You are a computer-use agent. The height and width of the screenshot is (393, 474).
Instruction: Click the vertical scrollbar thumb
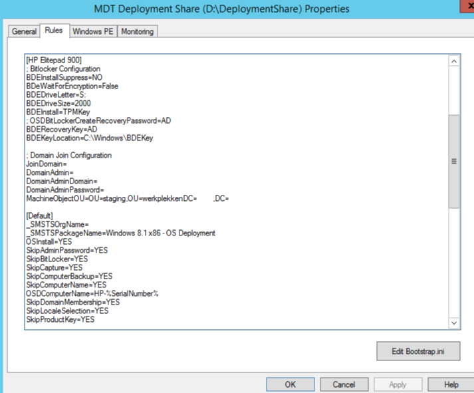click(x=454, y=161)
